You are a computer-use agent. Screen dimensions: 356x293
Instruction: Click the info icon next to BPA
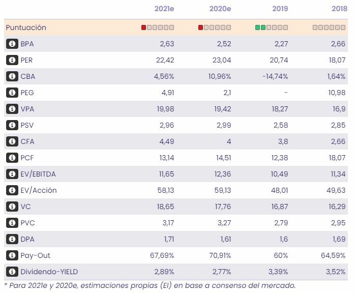tap(12, 44)
